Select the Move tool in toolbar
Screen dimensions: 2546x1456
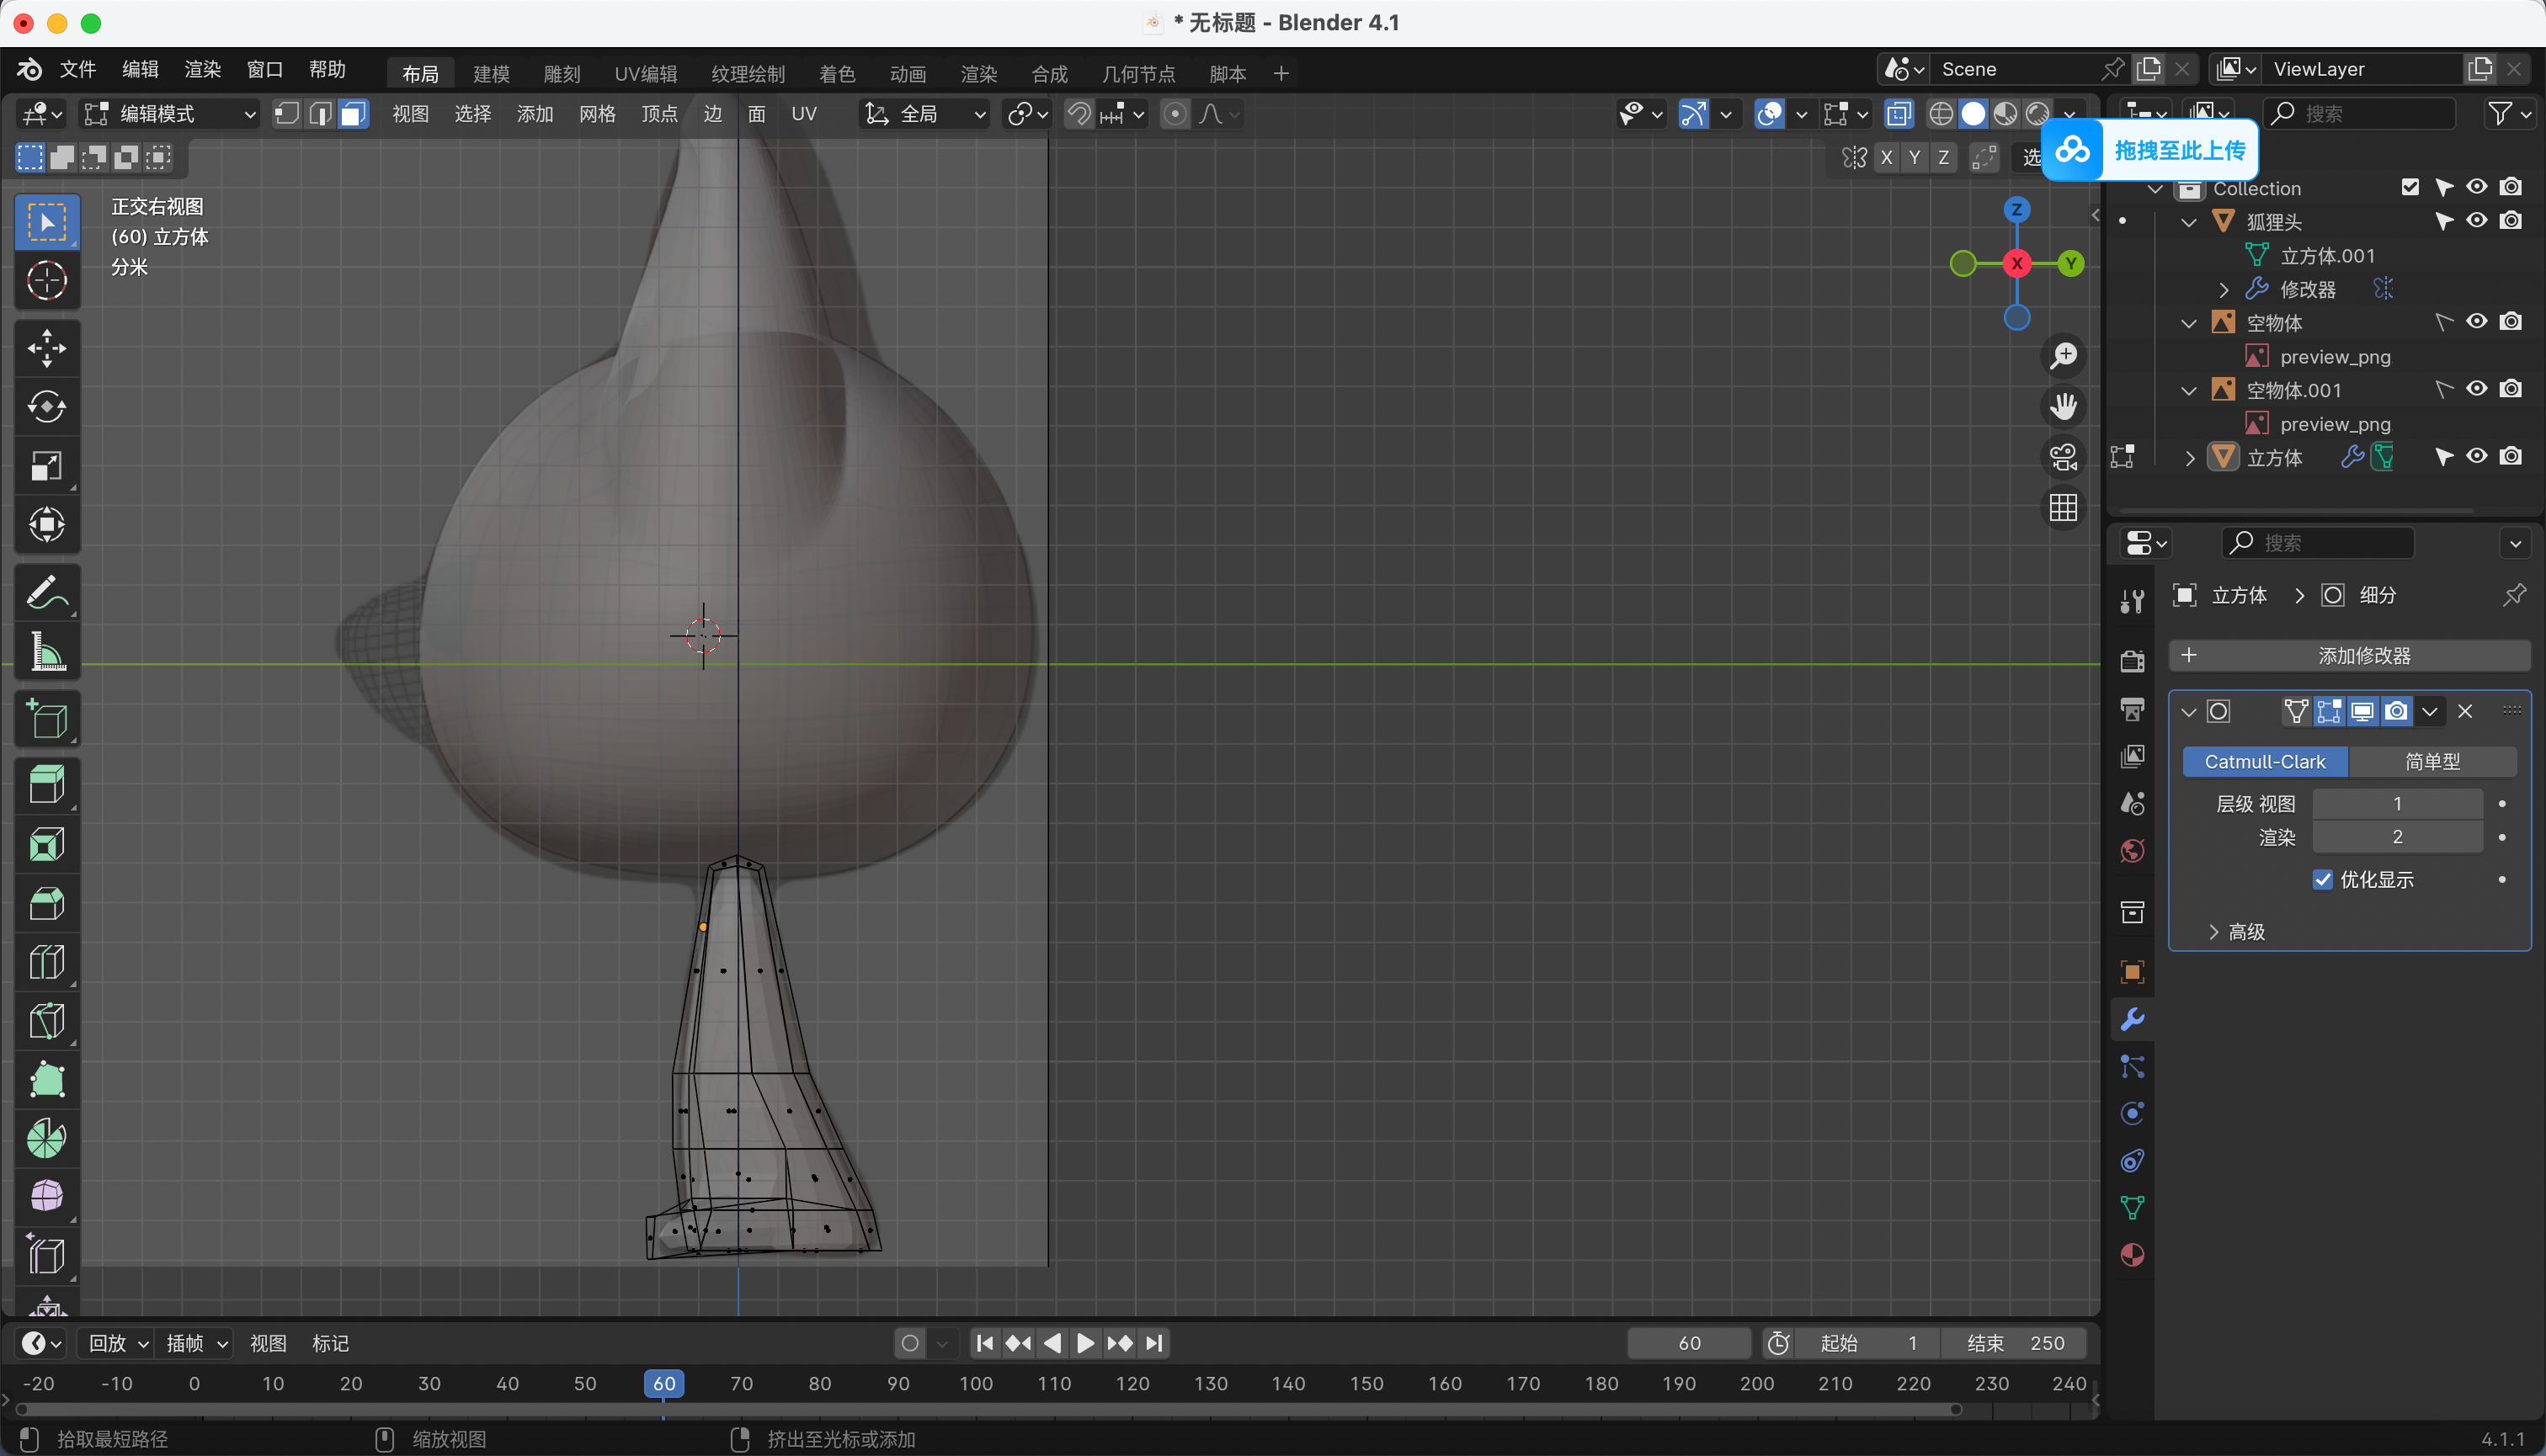coord(46,348)
